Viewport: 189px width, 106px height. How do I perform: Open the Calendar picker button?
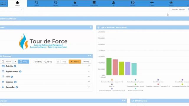[6, 62]
